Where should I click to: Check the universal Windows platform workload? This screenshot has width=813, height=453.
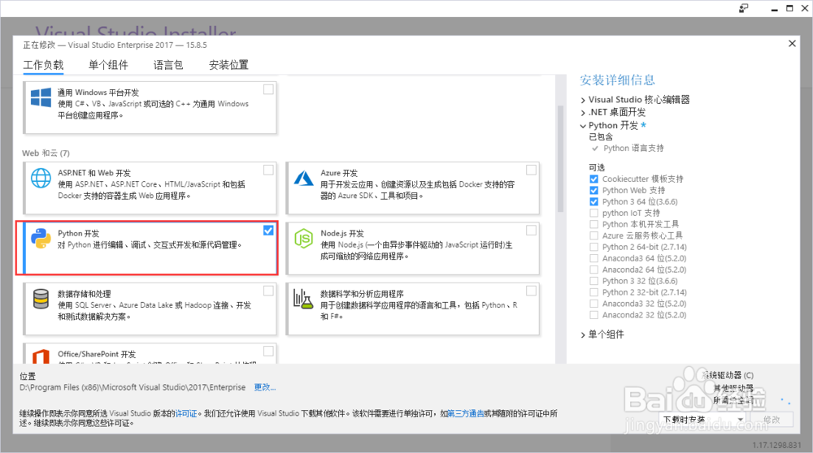click(268, 89)
